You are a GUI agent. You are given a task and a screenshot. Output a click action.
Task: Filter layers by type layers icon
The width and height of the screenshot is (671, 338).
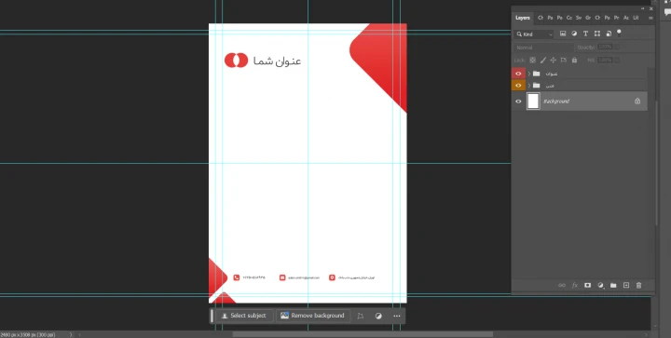(x=585, y=34)
